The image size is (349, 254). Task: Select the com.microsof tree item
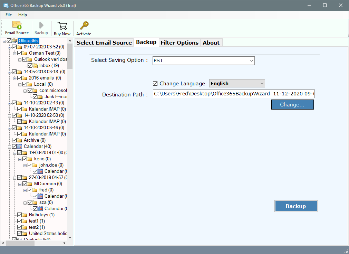click(x=53, y=90)
